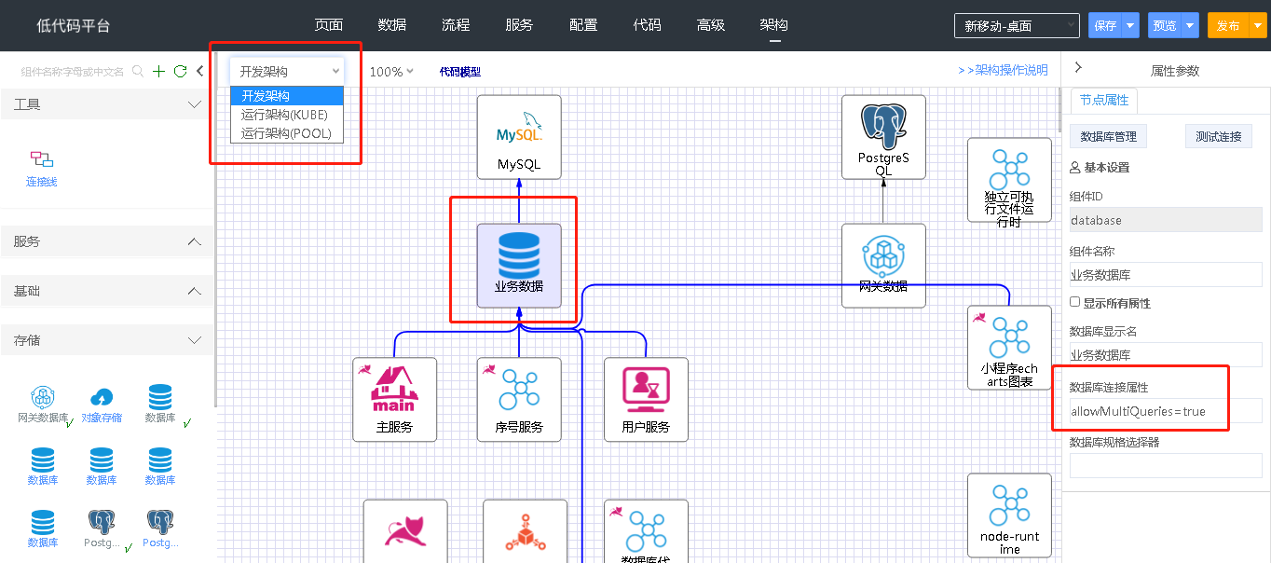Click the 测试连接 button
The width and height of the screenshot is (1271, 563).
(1218, 137)
